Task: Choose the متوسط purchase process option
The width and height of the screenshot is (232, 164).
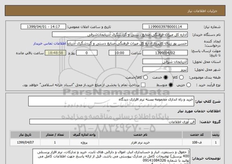Action: 171,85
